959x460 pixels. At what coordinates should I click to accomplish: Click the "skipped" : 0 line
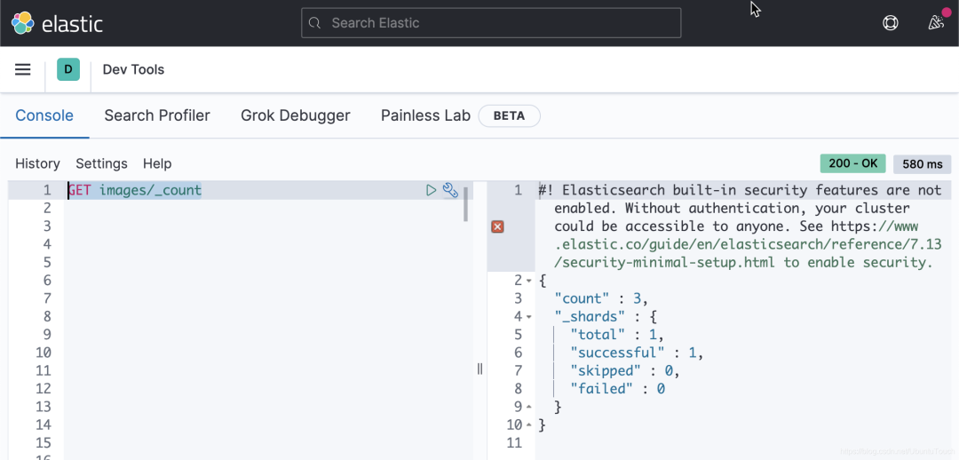point(624,370)
